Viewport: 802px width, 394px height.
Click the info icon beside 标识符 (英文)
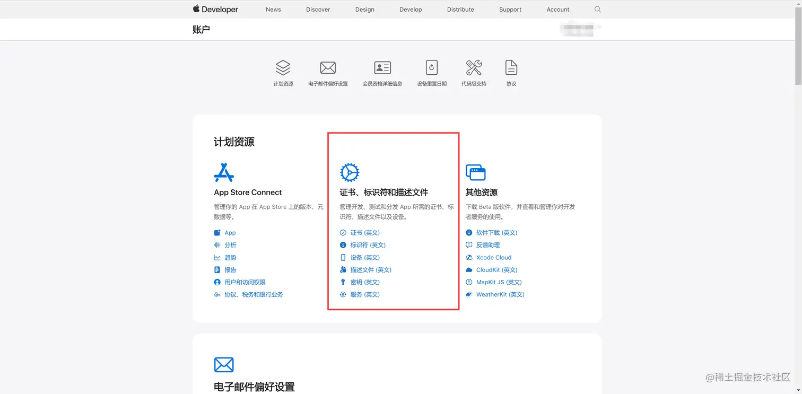343,245
